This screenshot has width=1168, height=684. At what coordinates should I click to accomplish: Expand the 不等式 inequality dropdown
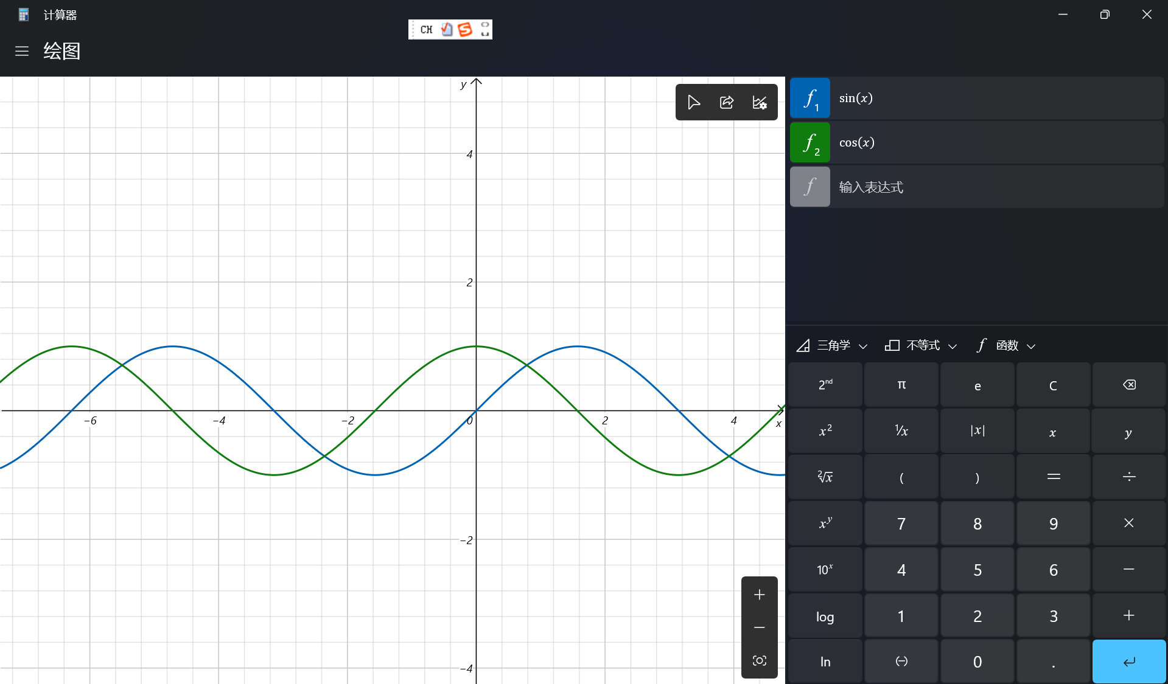(921, 345)
